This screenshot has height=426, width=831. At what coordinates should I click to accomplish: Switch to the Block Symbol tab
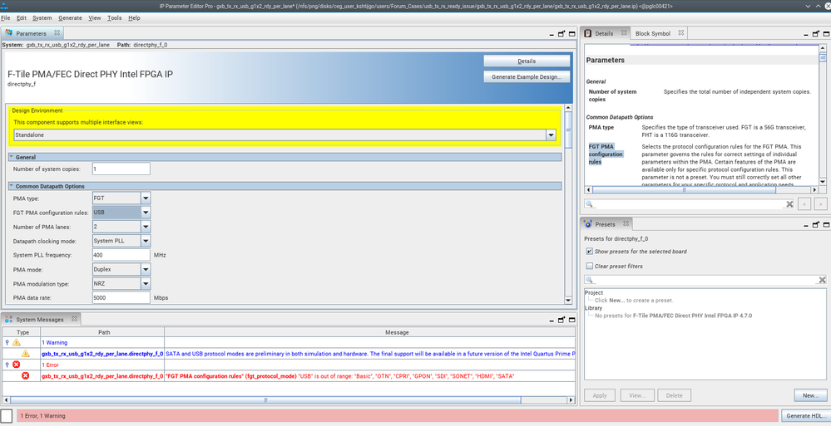(x=652, y=34)
